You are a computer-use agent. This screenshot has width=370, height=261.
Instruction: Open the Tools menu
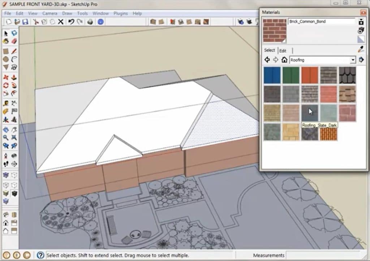pyautogui.click(x=82, y=13)
